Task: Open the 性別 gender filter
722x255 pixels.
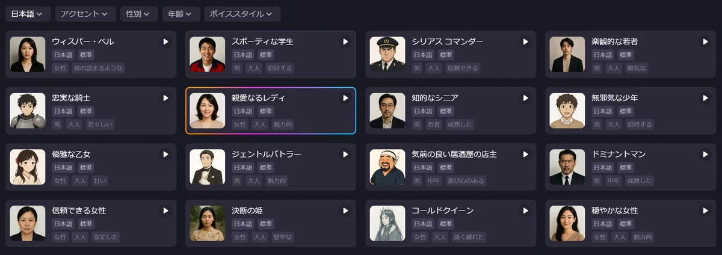Action: [138, 14]
